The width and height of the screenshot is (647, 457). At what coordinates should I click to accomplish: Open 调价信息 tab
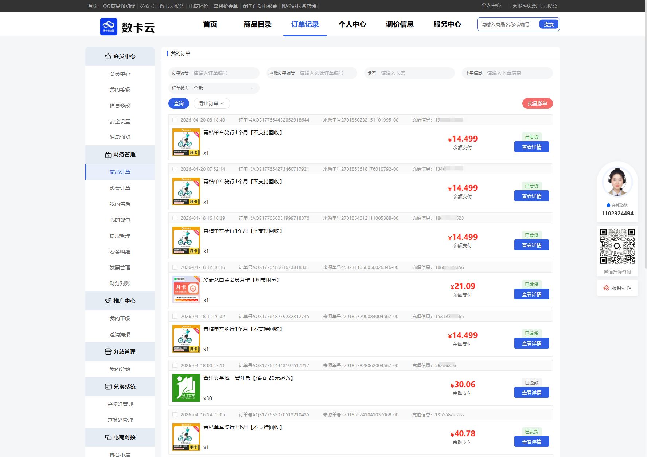[400, 24]
